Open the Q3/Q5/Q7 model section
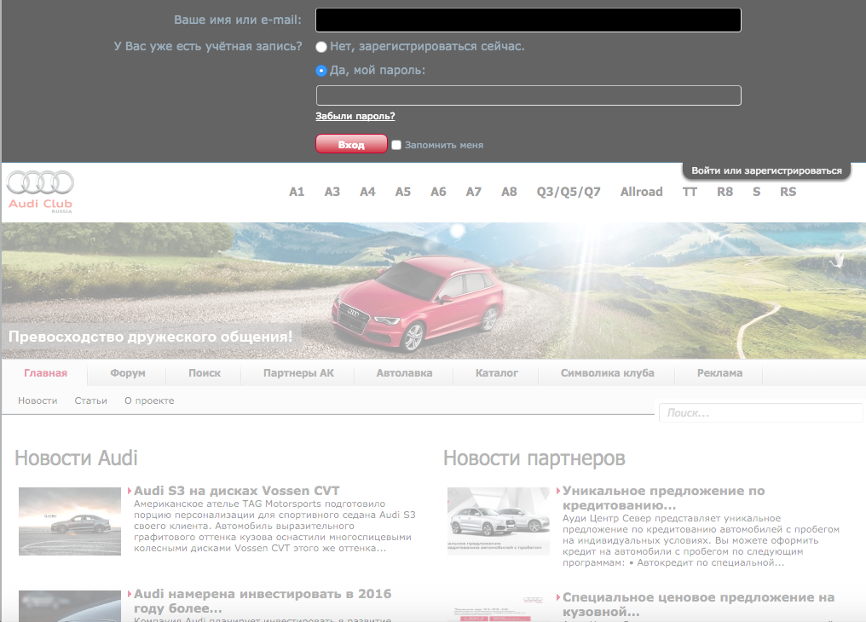Image resolution: width=866 pixels, height=622 pixels. 568,192
